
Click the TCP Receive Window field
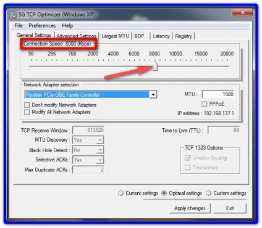[88, 130]
